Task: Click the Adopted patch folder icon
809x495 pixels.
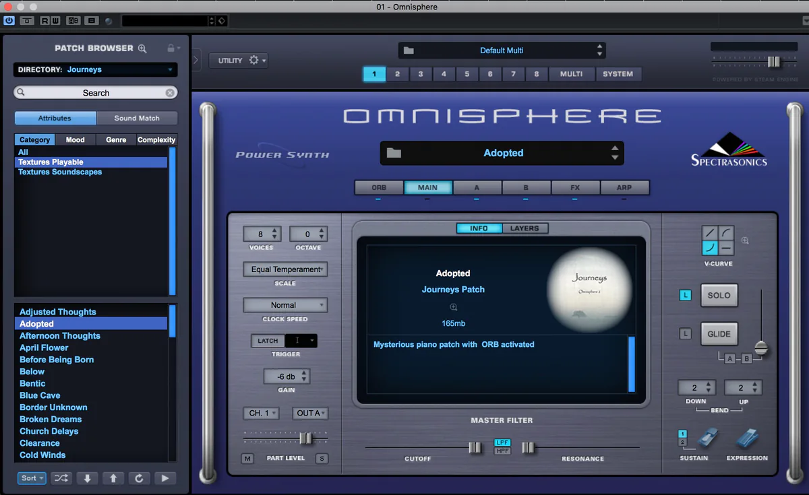Action: click(394, 153)
